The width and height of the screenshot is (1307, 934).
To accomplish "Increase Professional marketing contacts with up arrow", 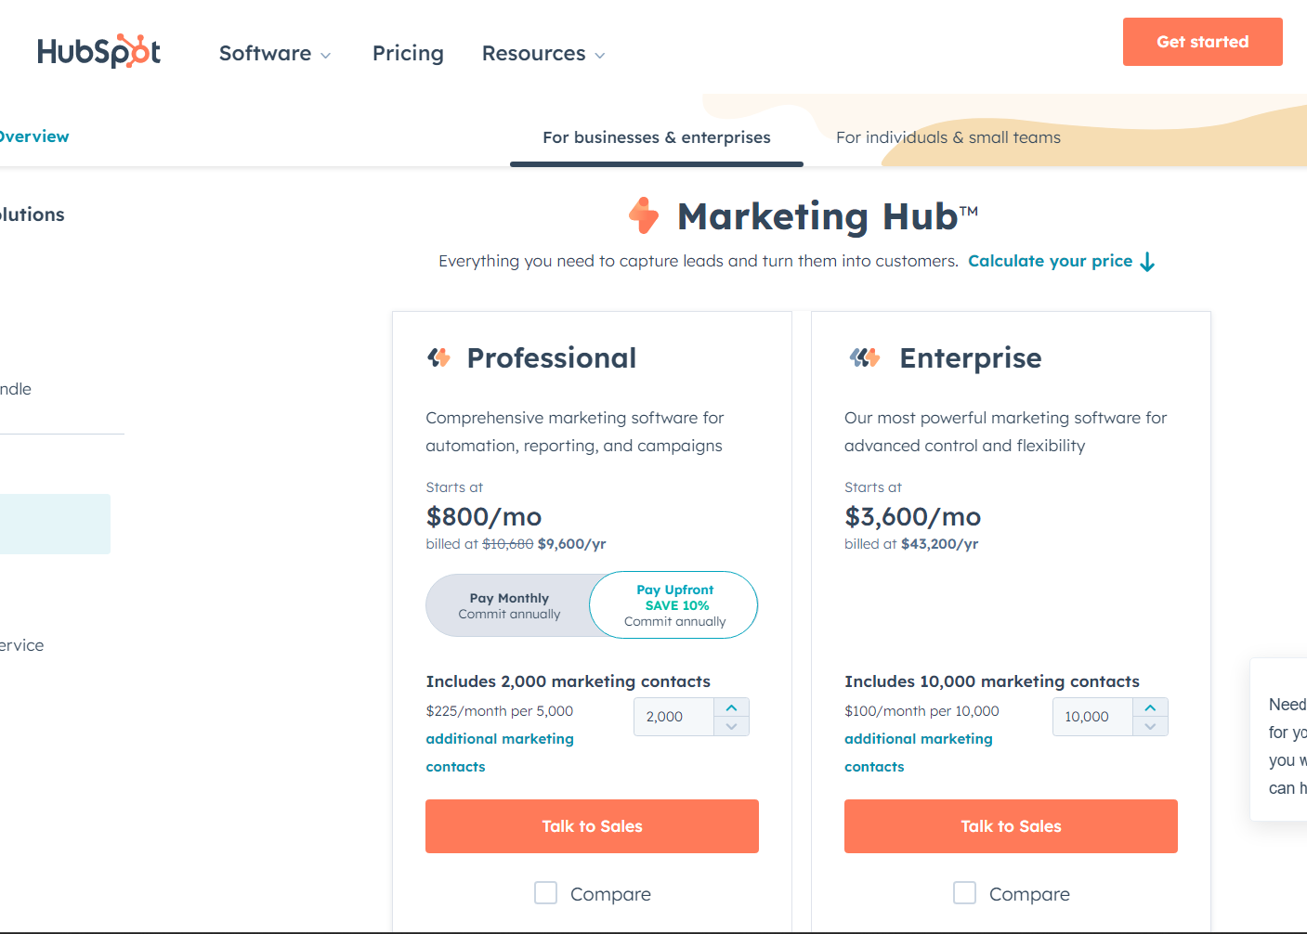I will click(x=732, y=707).
